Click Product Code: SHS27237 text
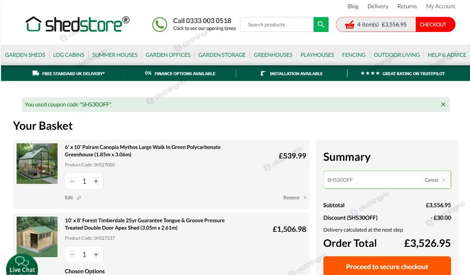This screenshot has height=275, width=470. pos(90,238)
